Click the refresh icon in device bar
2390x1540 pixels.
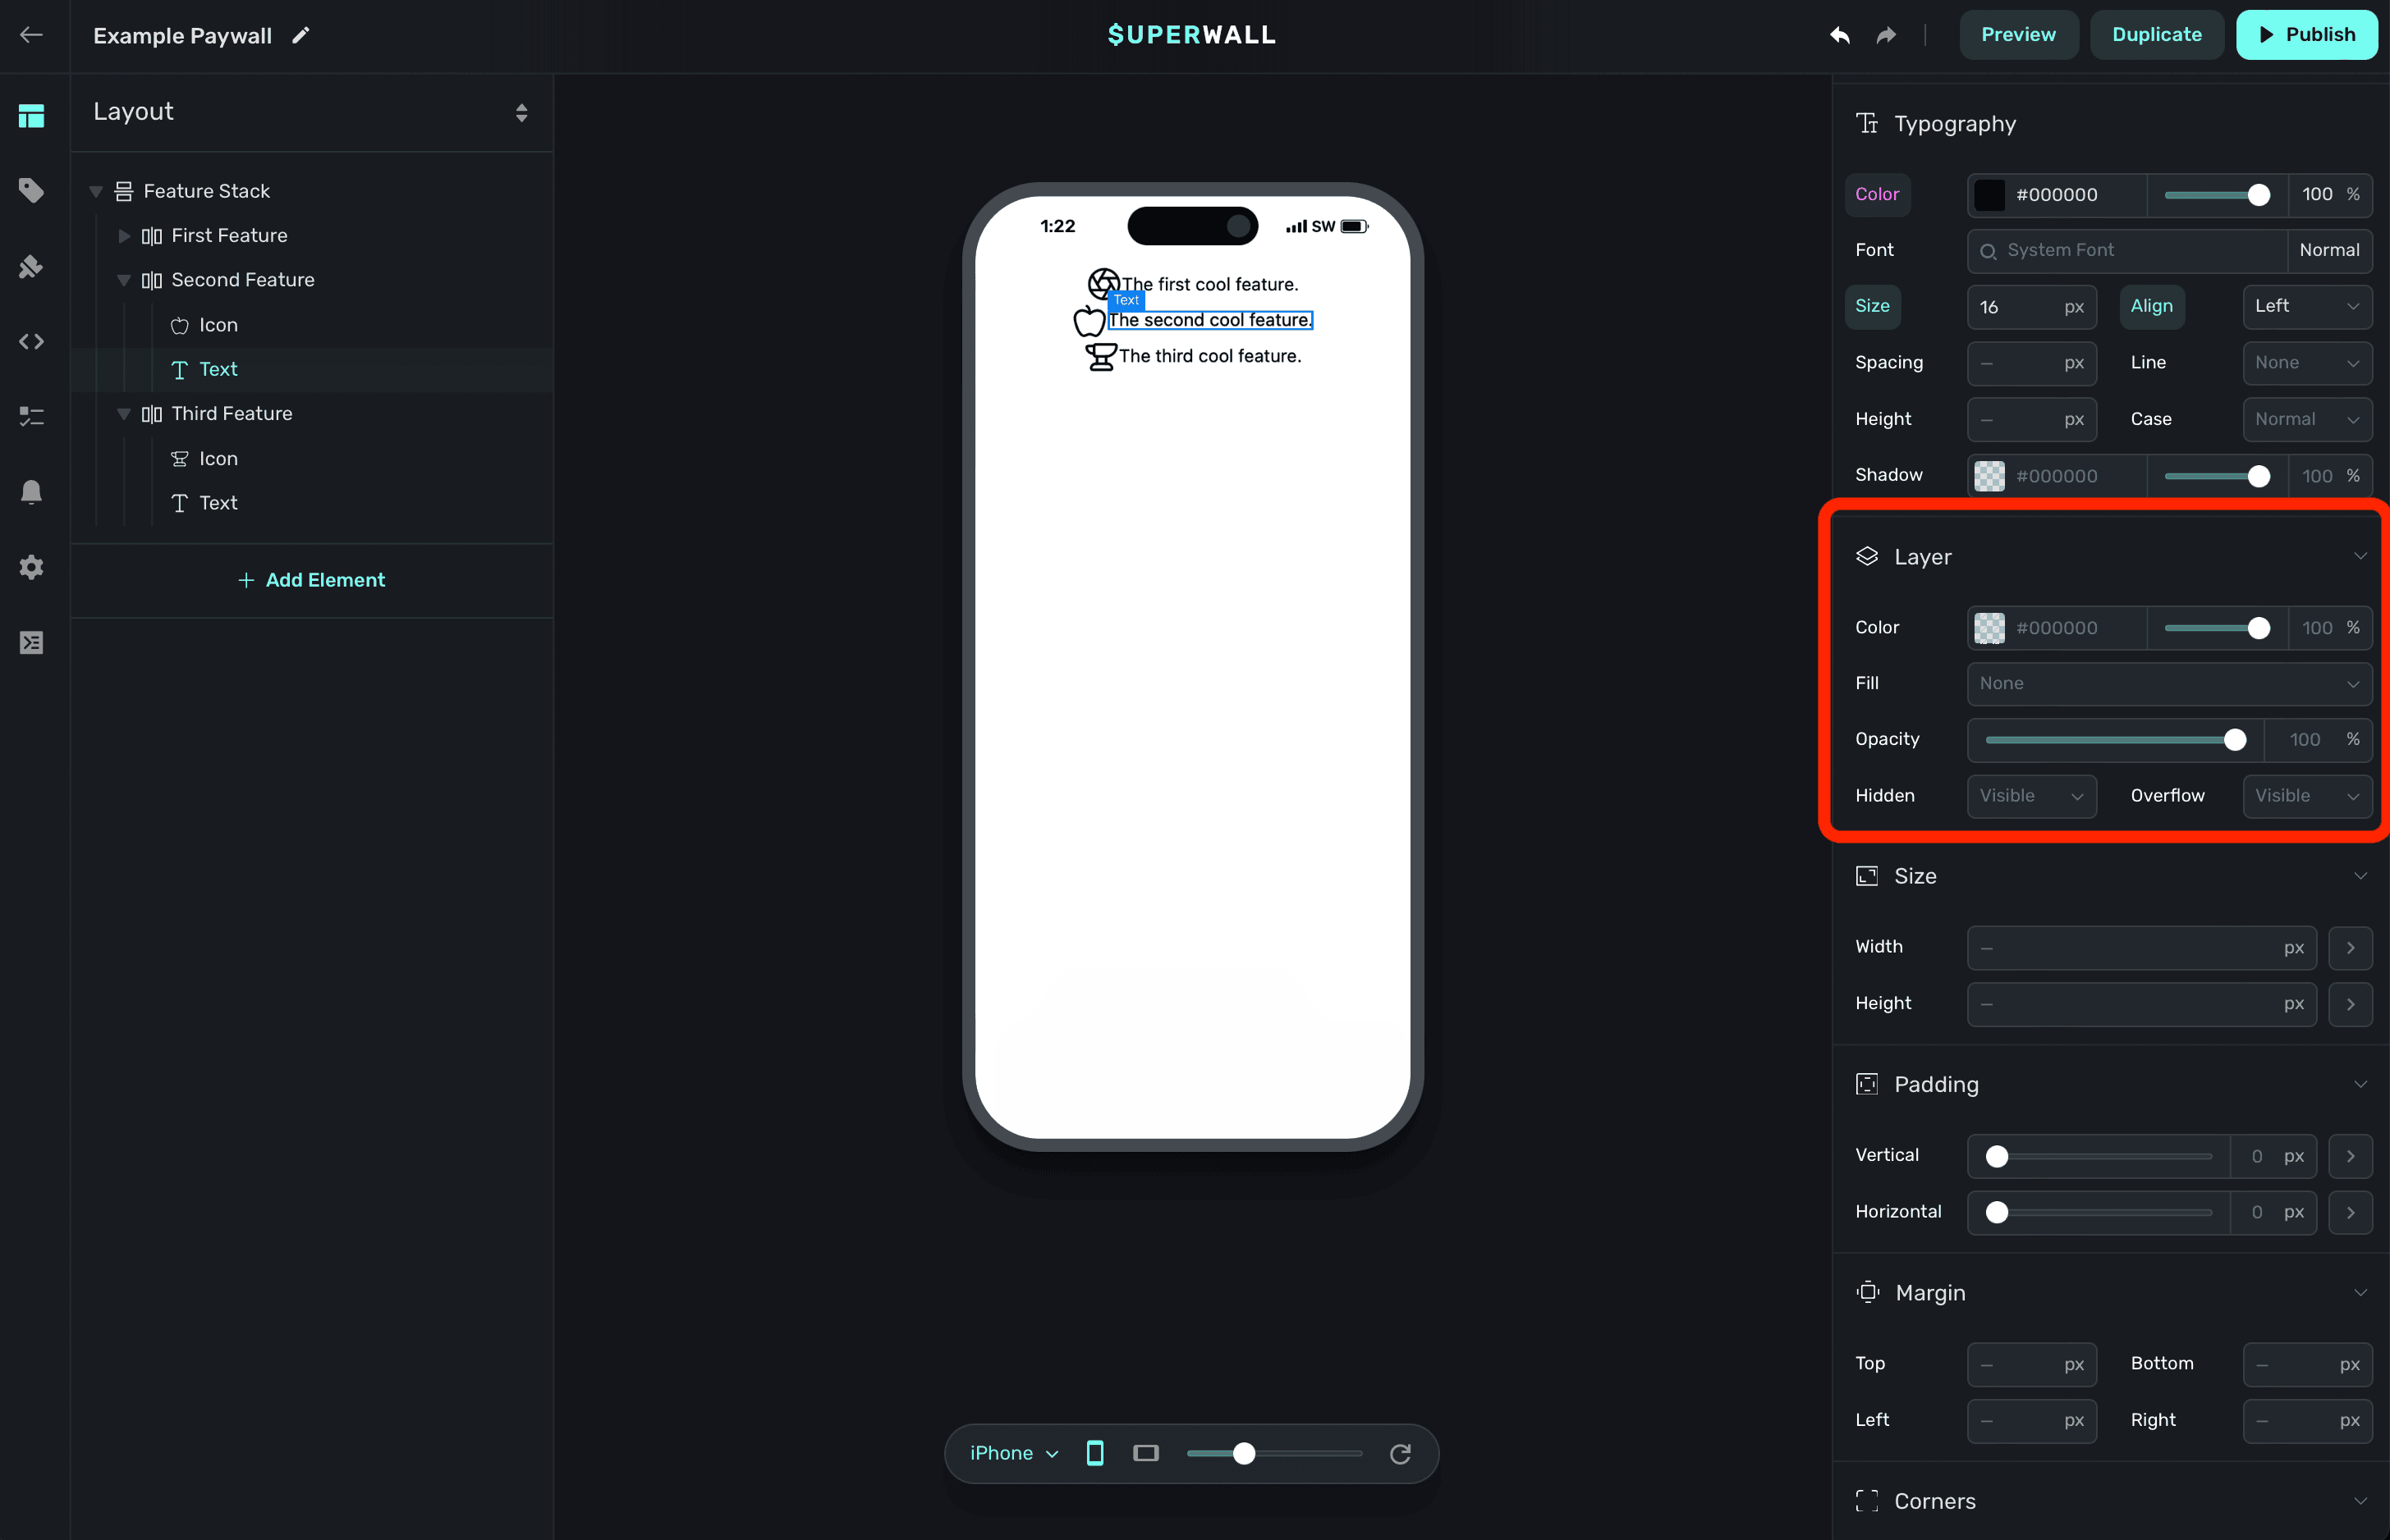pos(1400,1453)
